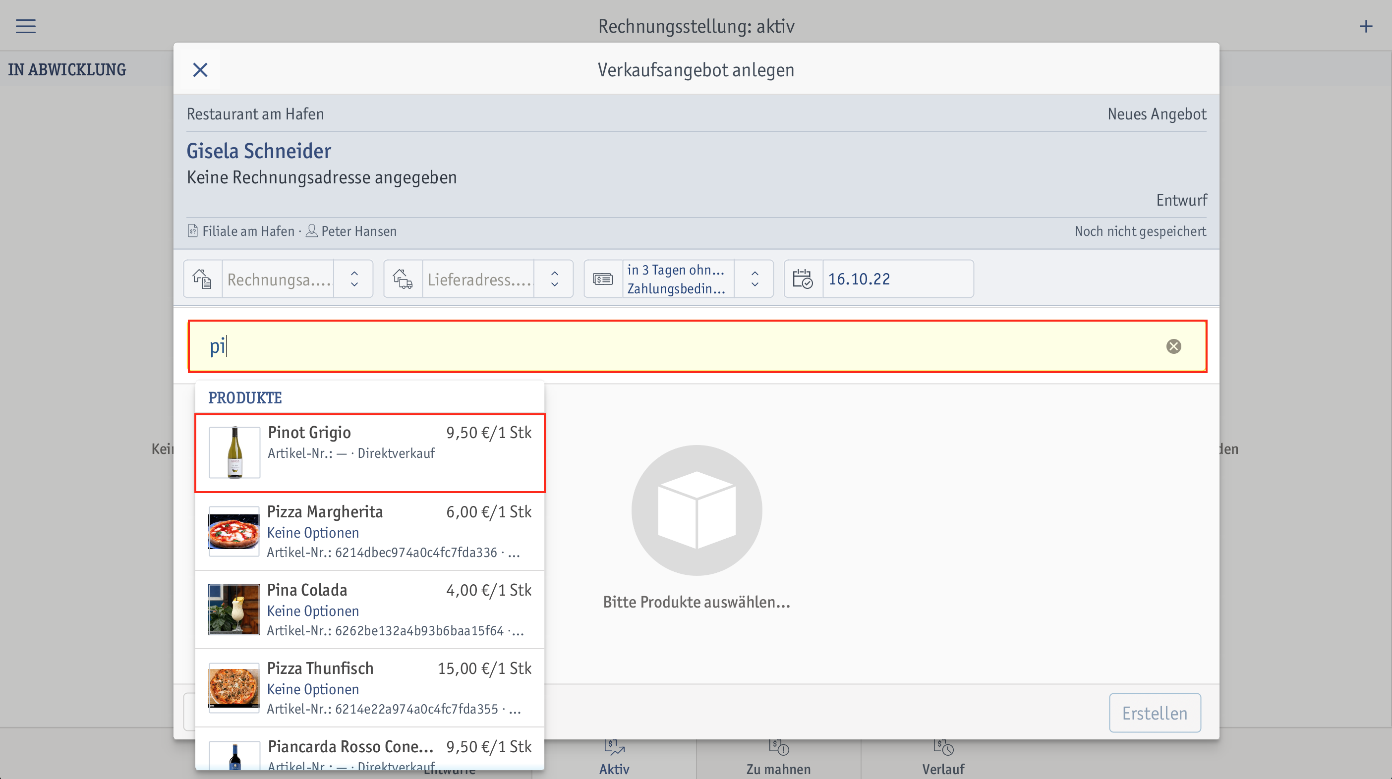This screenshot has width=1392, height=779.
Task: Click the delivery truck address icon
Action: tap(403, 279)
